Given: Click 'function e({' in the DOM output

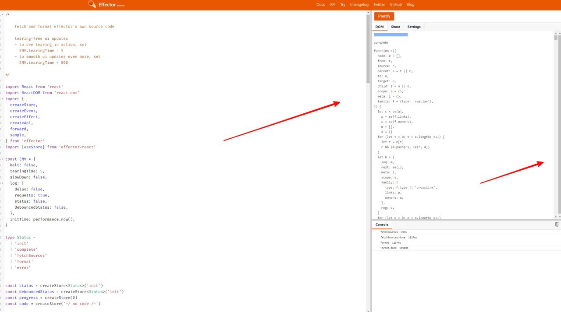Looking at the screenshot, I should pos(385,51).
